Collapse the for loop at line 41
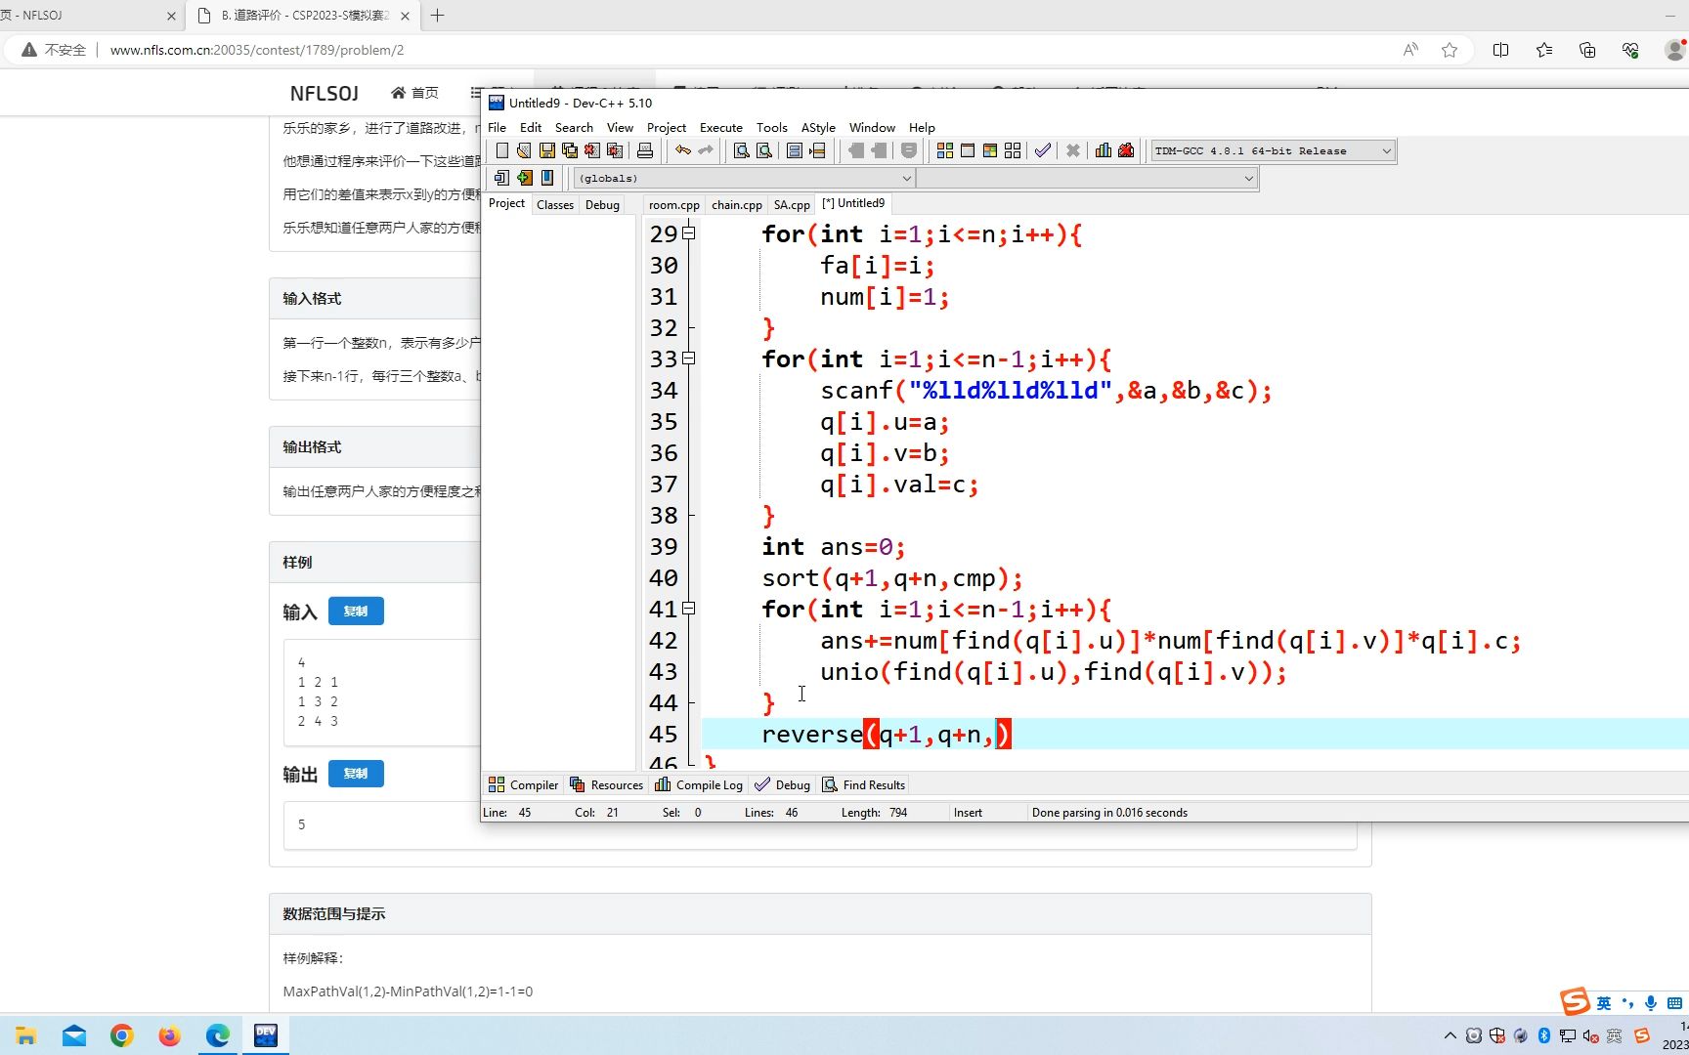 [x=689, y=609]
